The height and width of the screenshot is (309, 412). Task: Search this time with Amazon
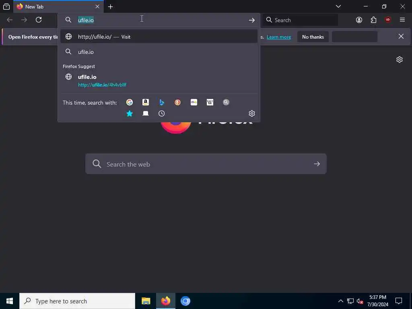(146, 102)
